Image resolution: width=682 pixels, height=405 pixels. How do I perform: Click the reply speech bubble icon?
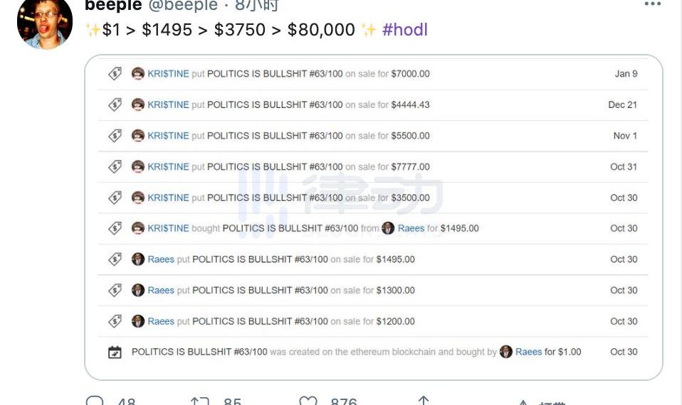[x=95, y=400]
